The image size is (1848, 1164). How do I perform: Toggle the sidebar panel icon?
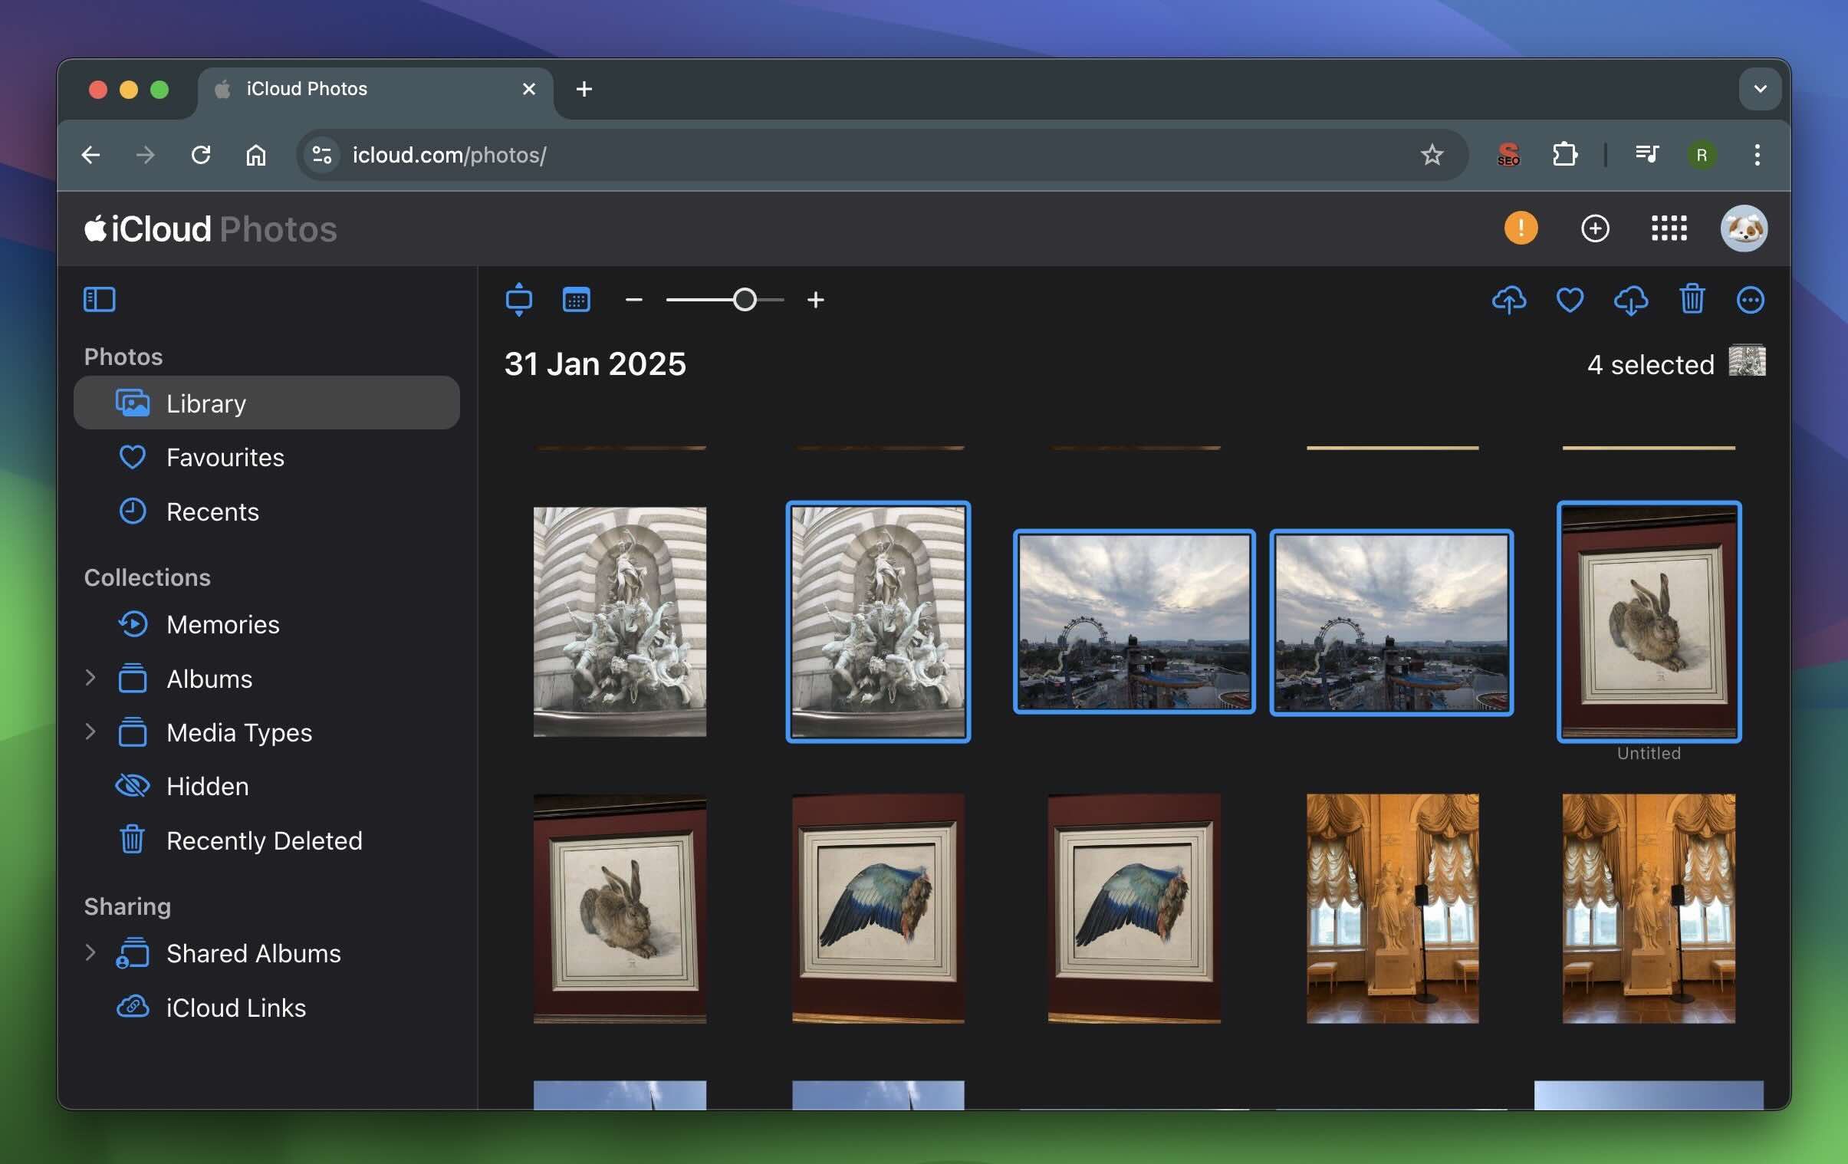(99, 299)
